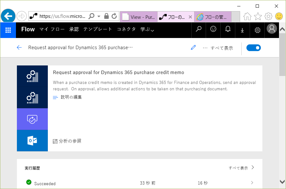Open the app launcher waffle icon

coord(8,30)
